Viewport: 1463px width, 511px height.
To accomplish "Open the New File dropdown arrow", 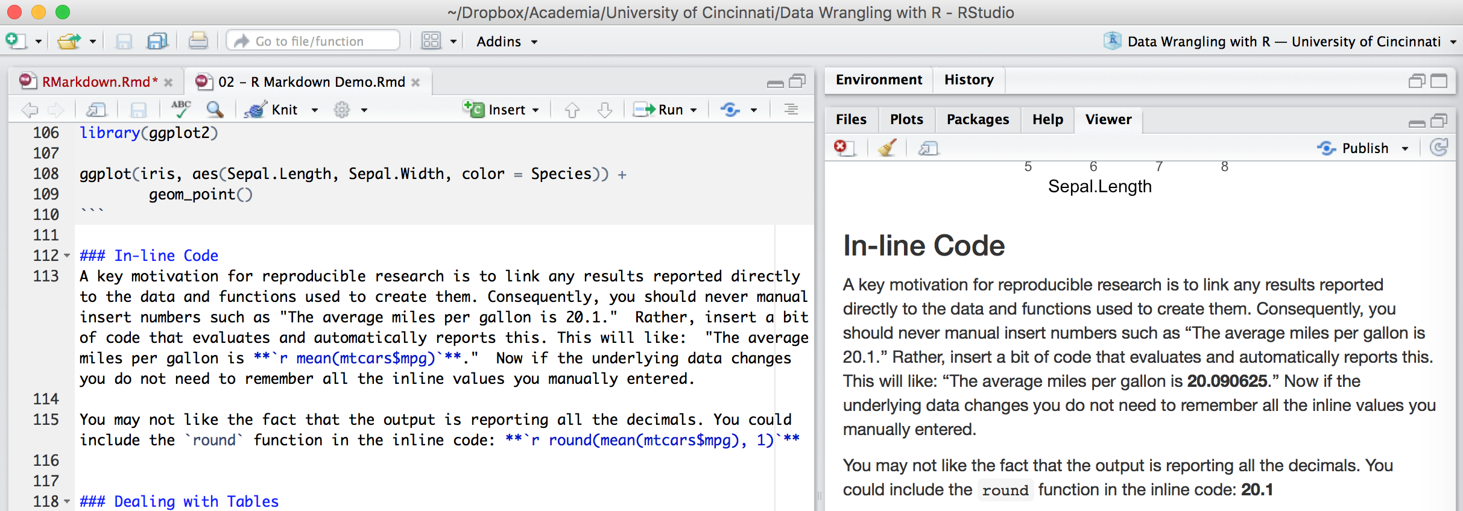I will [39, 42].
